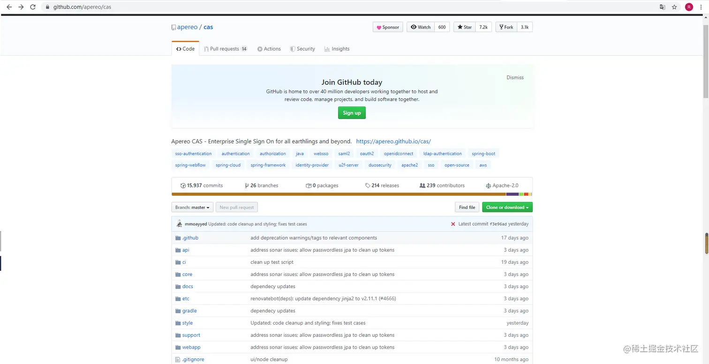The height and width of the screenshot is (364, 709).
Task: Open the 214 releases link
Action: pyautogui.click(x=382, y=186)
